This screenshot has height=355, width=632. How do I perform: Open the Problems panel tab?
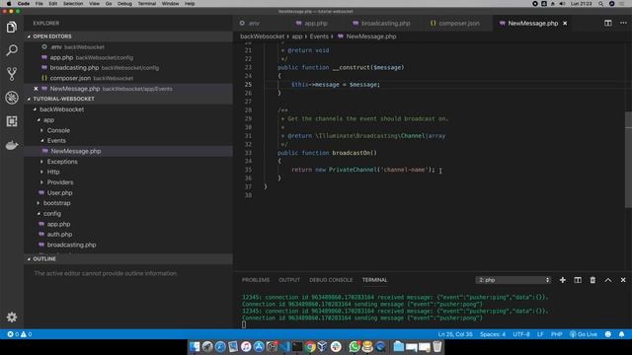coord(256,280)
